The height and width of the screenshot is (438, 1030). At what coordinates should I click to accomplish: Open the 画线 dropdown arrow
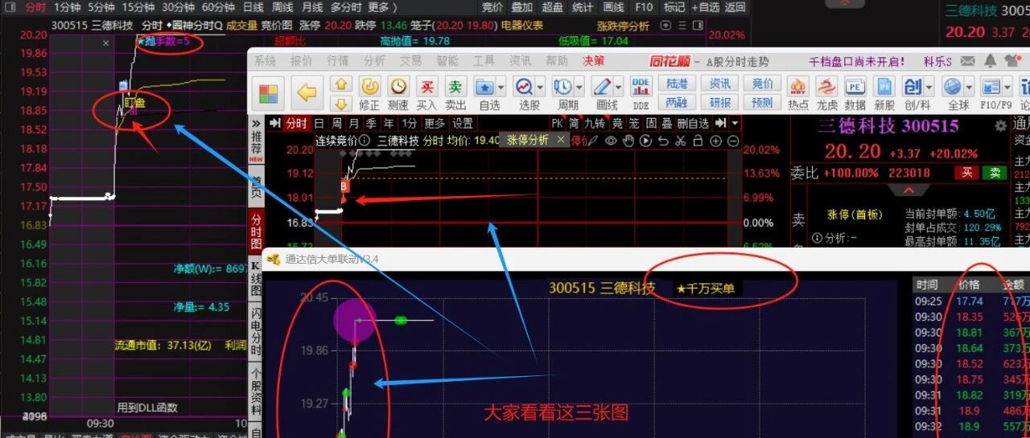619,86
